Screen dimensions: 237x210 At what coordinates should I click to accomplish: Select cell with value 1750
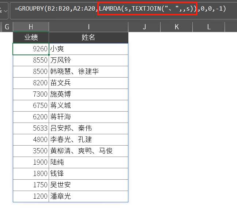tap(31, 185)
